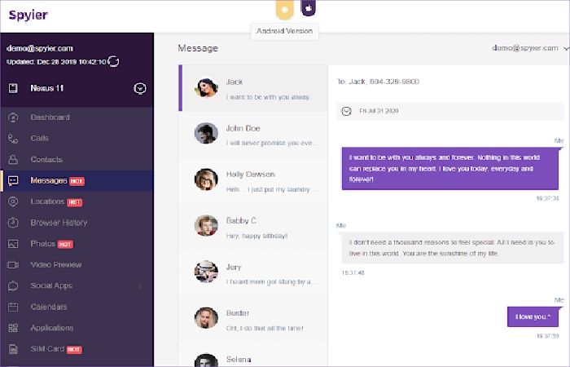Go to Calendars in the sidebar
570x367 pixels.
(48, 307)
